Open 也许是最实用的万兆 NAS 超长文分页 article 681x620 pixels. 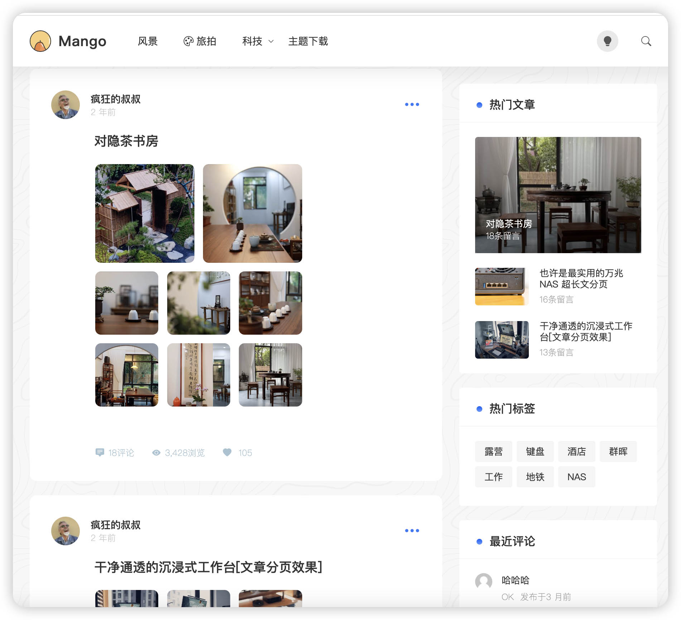point(581,279)
